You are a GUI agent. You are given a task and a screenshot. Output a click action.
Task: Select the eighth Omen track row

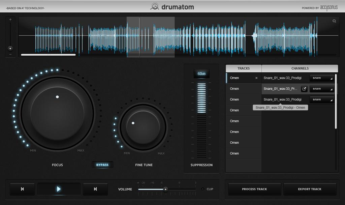pyautogui.click(x=244, y=153)
